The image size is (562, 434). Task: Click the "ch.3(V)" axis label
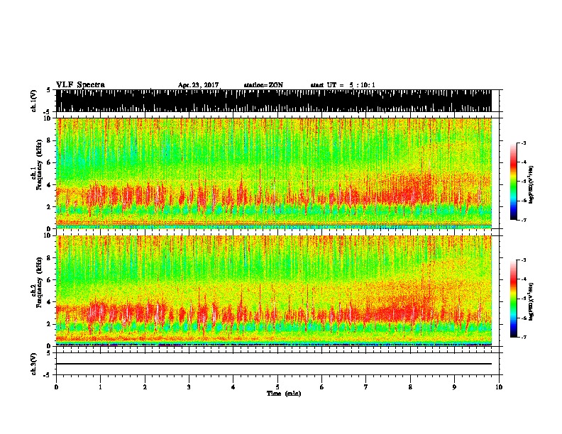(x=34, y=364)
